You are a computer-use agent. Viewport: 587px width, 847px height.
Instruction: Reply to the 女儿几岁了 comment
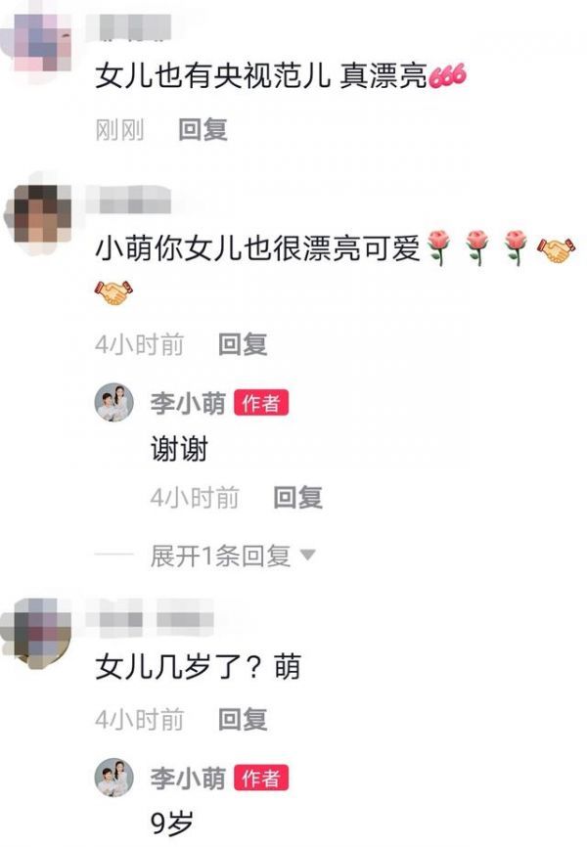pos(243,719)
